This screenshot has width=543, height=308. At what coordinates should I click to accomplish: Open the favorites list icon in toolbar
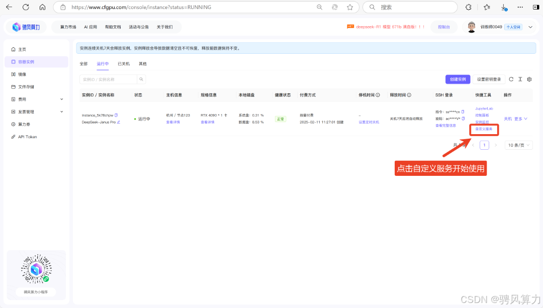click(487, 7)
